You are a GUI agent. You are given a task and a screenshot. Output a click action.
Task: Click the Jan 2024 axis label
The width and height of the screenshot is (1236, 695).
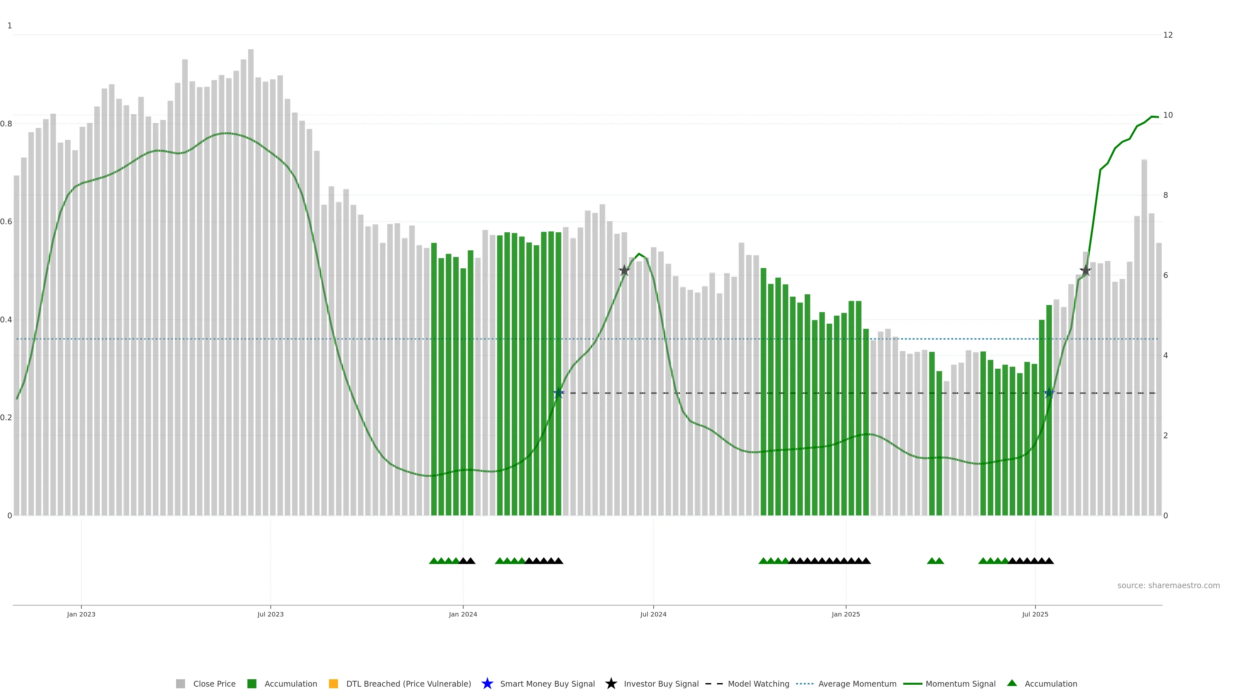coord(463,614)
